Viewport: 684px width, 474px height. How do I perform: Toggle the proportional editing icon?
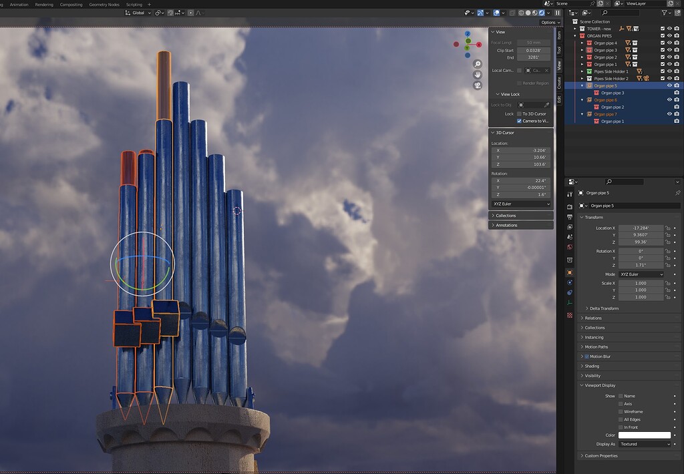[x=190, y=13]
